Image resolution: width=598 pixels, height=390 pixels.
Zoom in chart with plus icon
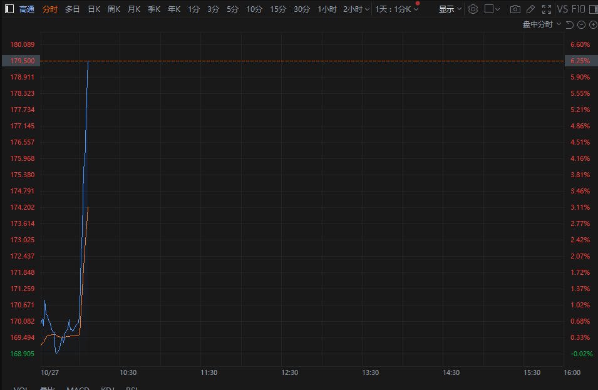point(593,25)
